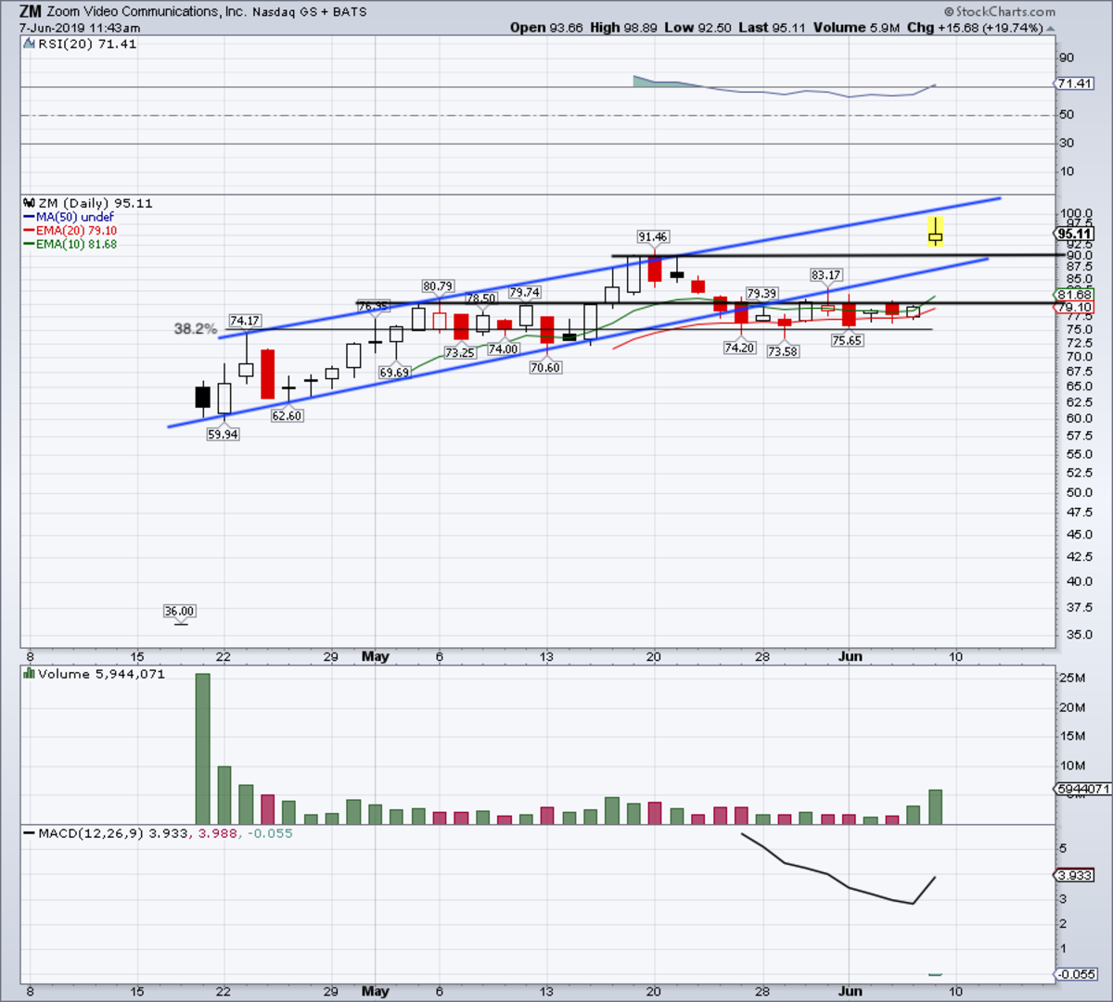Click the 38.2% Fibonacci label
This screenshot has width=1113, height=1002.
click(x=196, y=327)
